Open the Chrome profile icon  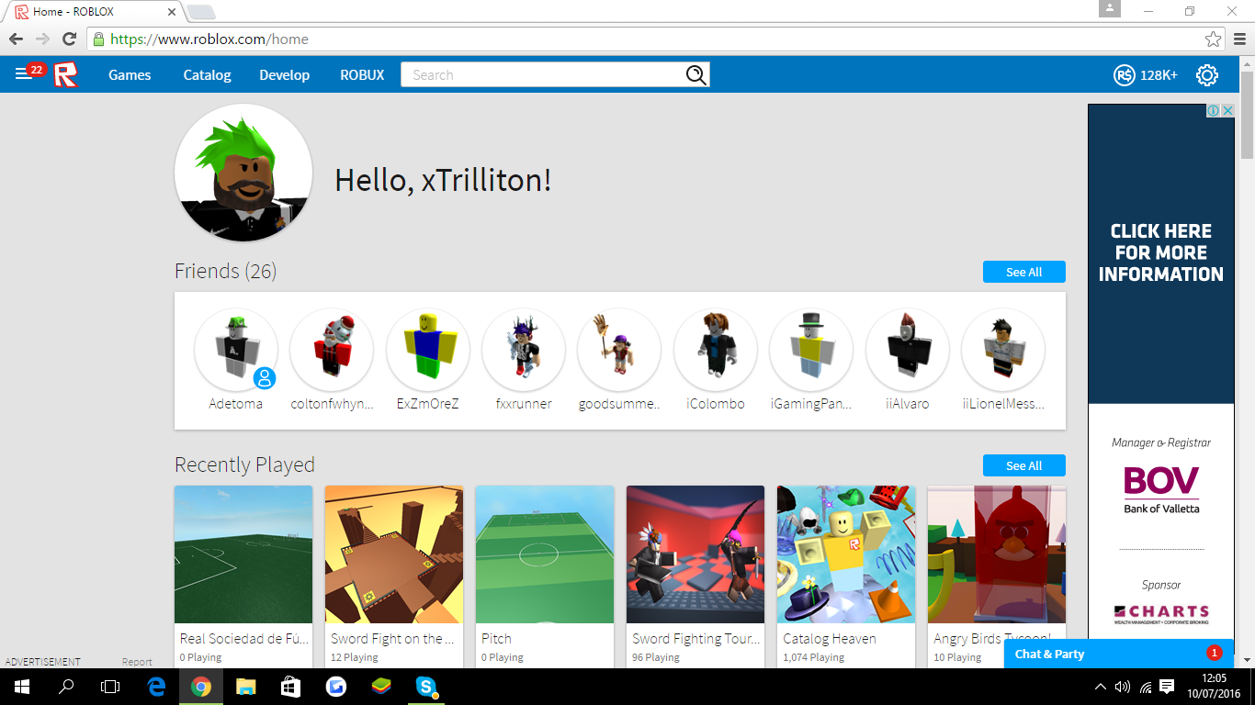1110,8
